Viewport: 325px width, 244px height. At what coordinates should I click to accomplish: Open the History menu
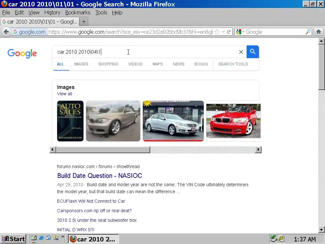[52, 12]
